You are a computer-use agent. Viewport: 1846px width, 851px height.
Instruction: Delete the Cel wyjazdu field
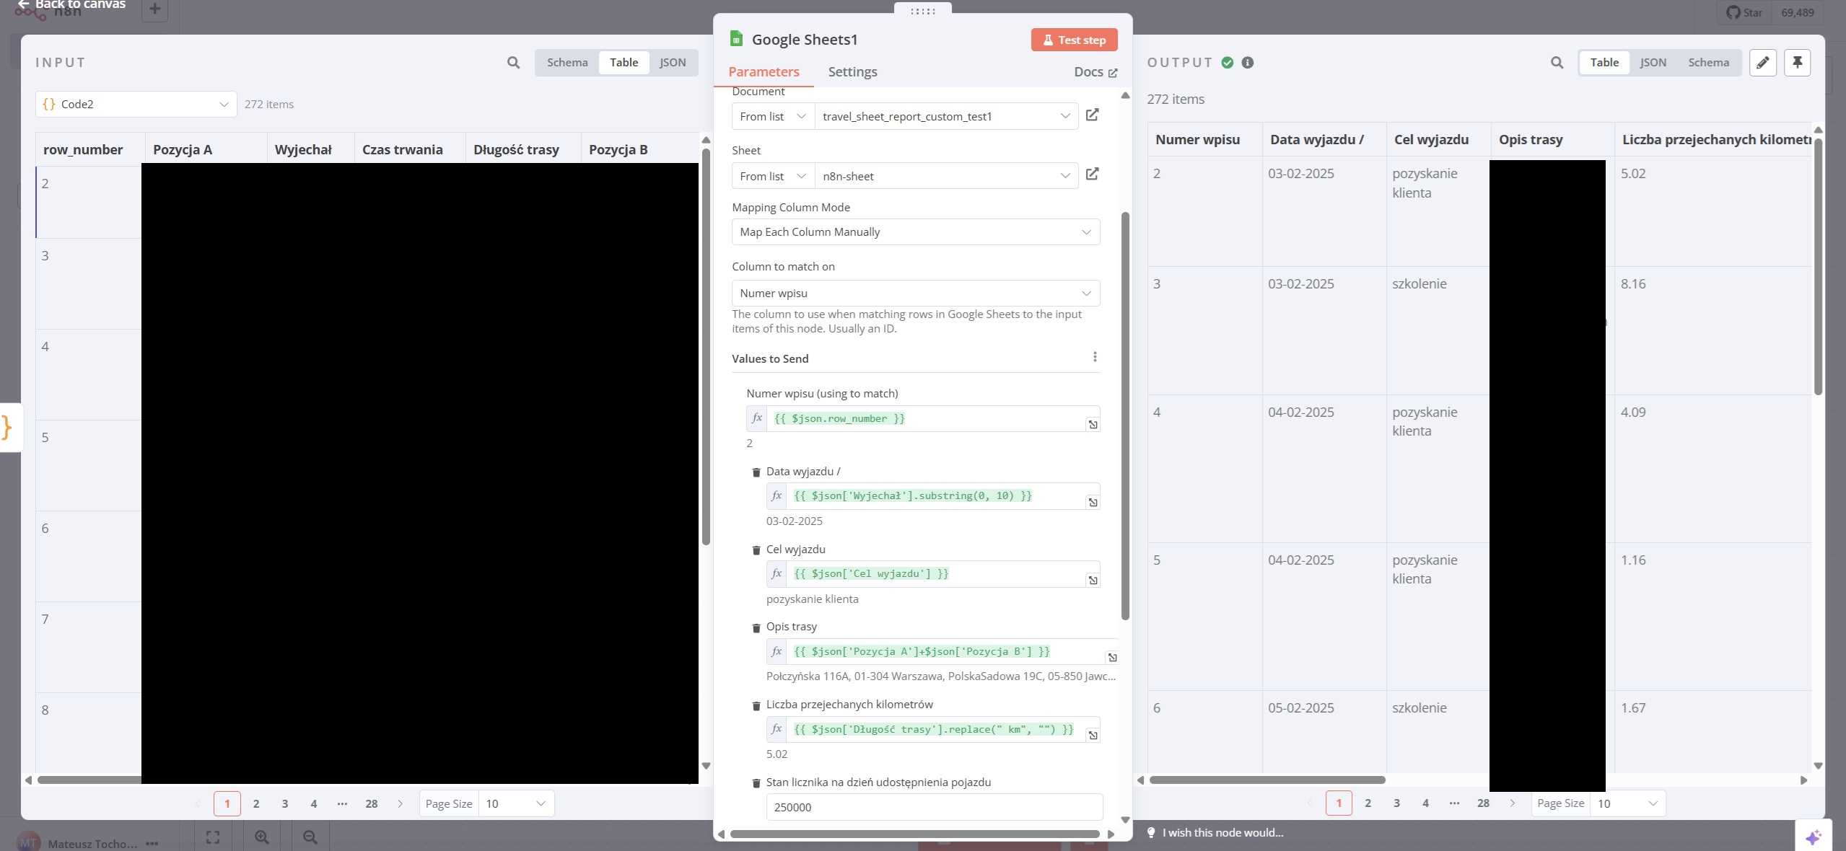point(756,550)
